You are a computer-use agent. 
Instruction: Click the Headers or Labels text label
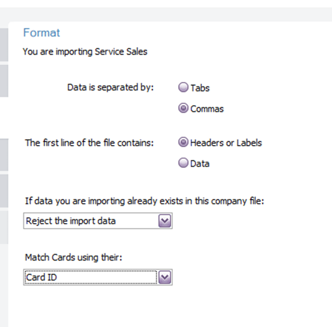click(226, 143)
